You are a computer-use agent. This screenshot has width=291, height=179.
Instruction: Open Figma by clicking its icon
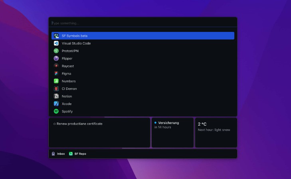click(56, 74)
